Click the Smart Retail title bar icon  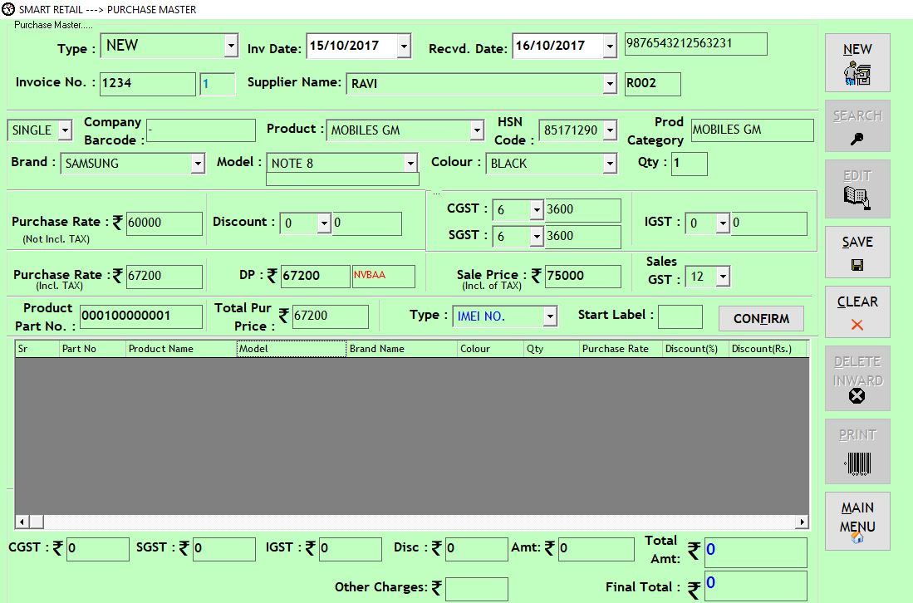8,9
